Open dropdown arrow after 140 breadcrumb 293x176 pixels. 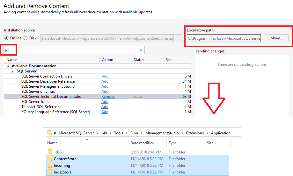[x=110, y=133]
